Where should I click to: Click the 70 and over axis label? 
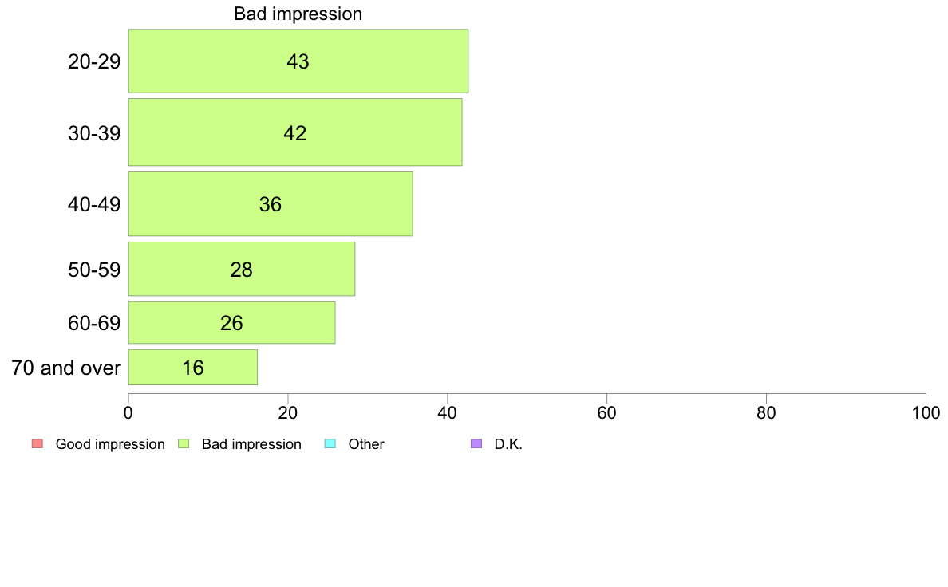66,368
